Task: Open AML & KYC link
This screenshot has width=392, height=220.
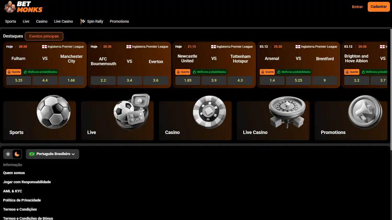Action: pyautogui.click(x=13, y=191)
